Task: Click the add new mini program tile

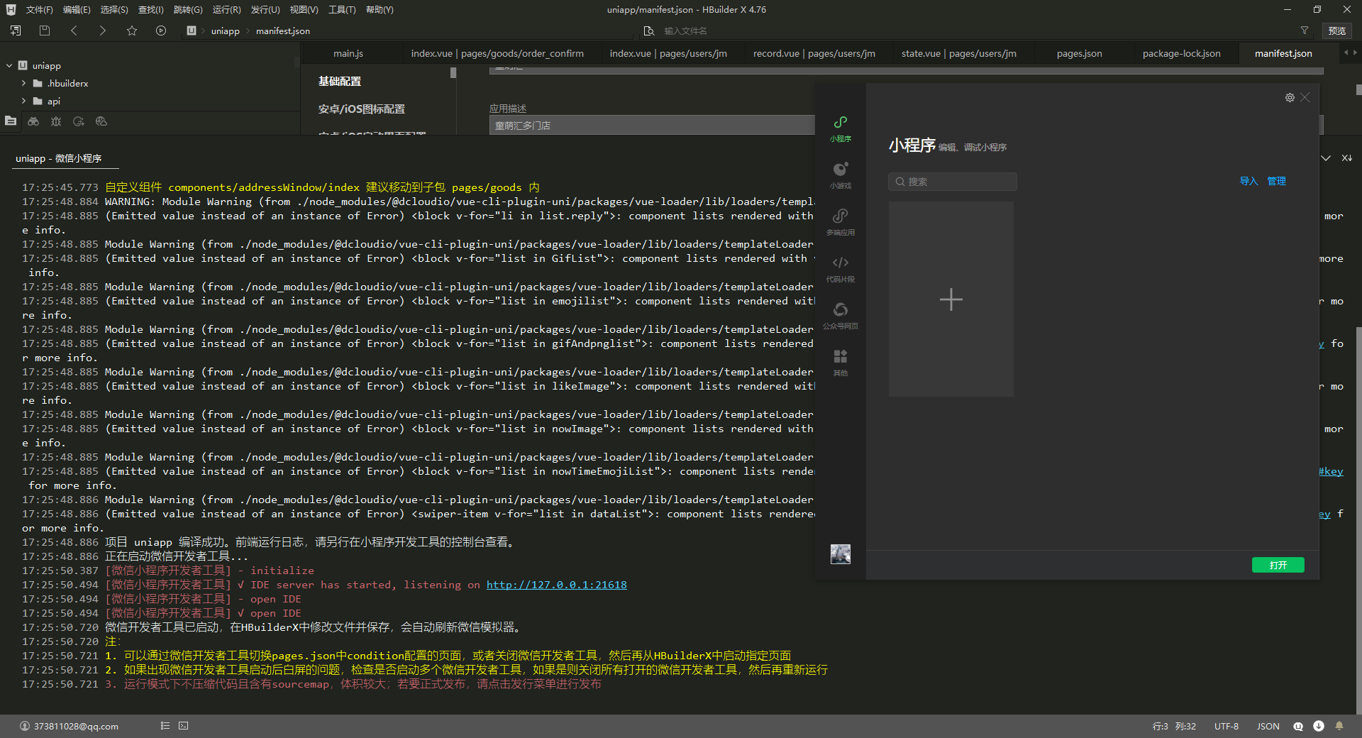Action: (951, 299)
